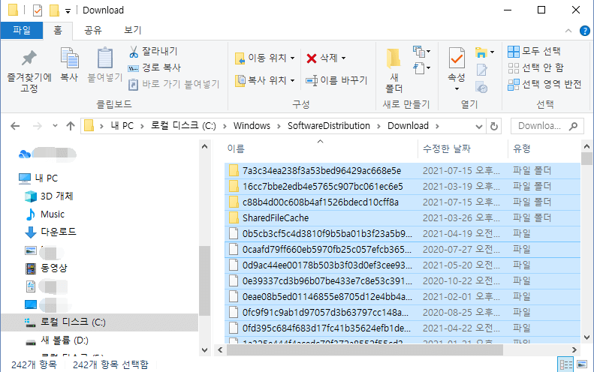
Task: Click the navigation pane vertical scrollbar
Action: coord(204,280)
